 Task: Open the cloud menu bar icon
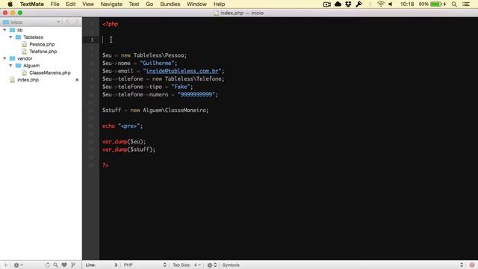338,4
